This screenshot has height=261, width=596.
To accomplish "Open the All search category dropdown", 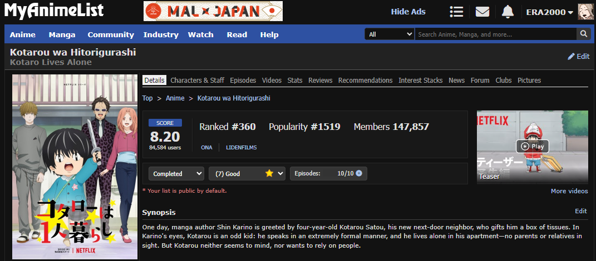I will [x=390, y=34].
